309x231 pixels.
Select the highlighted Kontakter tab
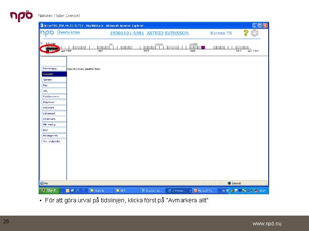click(x=54, y=74)
